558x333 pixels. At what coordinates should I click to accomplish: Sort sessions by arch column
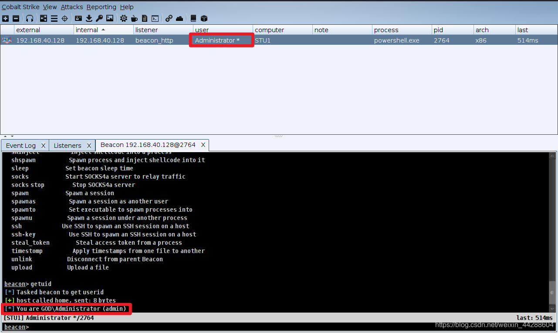point(494,30)
